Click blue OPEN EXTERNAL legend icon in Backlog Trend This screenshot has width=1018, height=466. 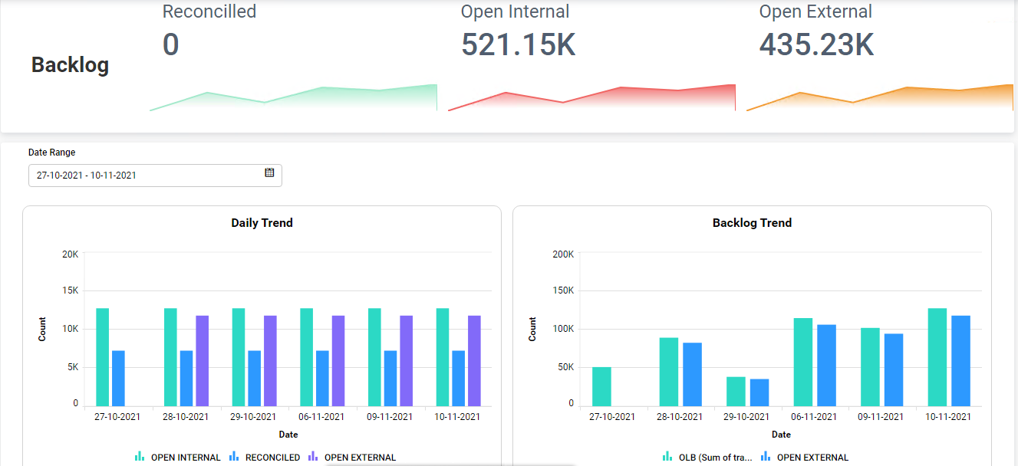click(x=766, y=457)
